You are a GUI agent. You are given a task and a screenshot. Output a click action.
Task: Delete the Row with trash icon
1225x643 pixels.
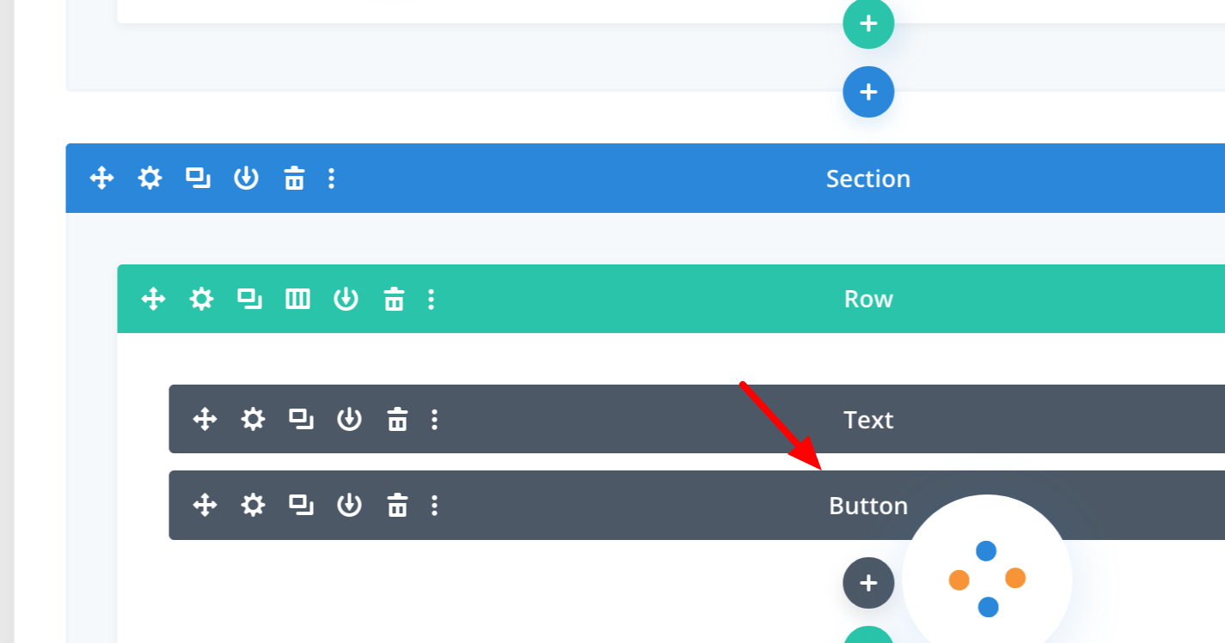tap(394, 299)
